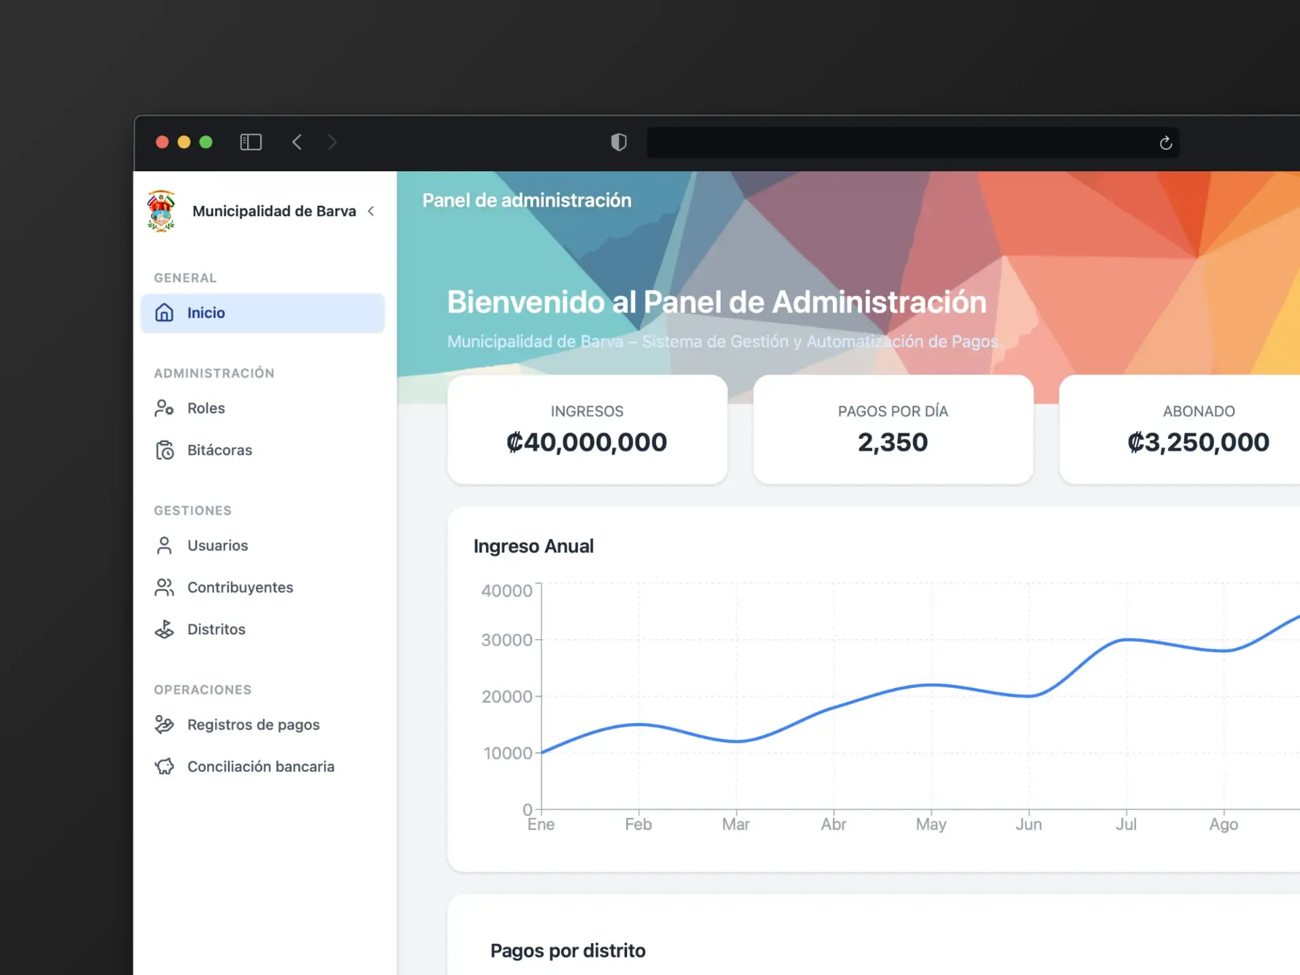Toggle the browser sidebar panel icon
Viewport: 1300px width, 975px height.
tap(251, 142)
